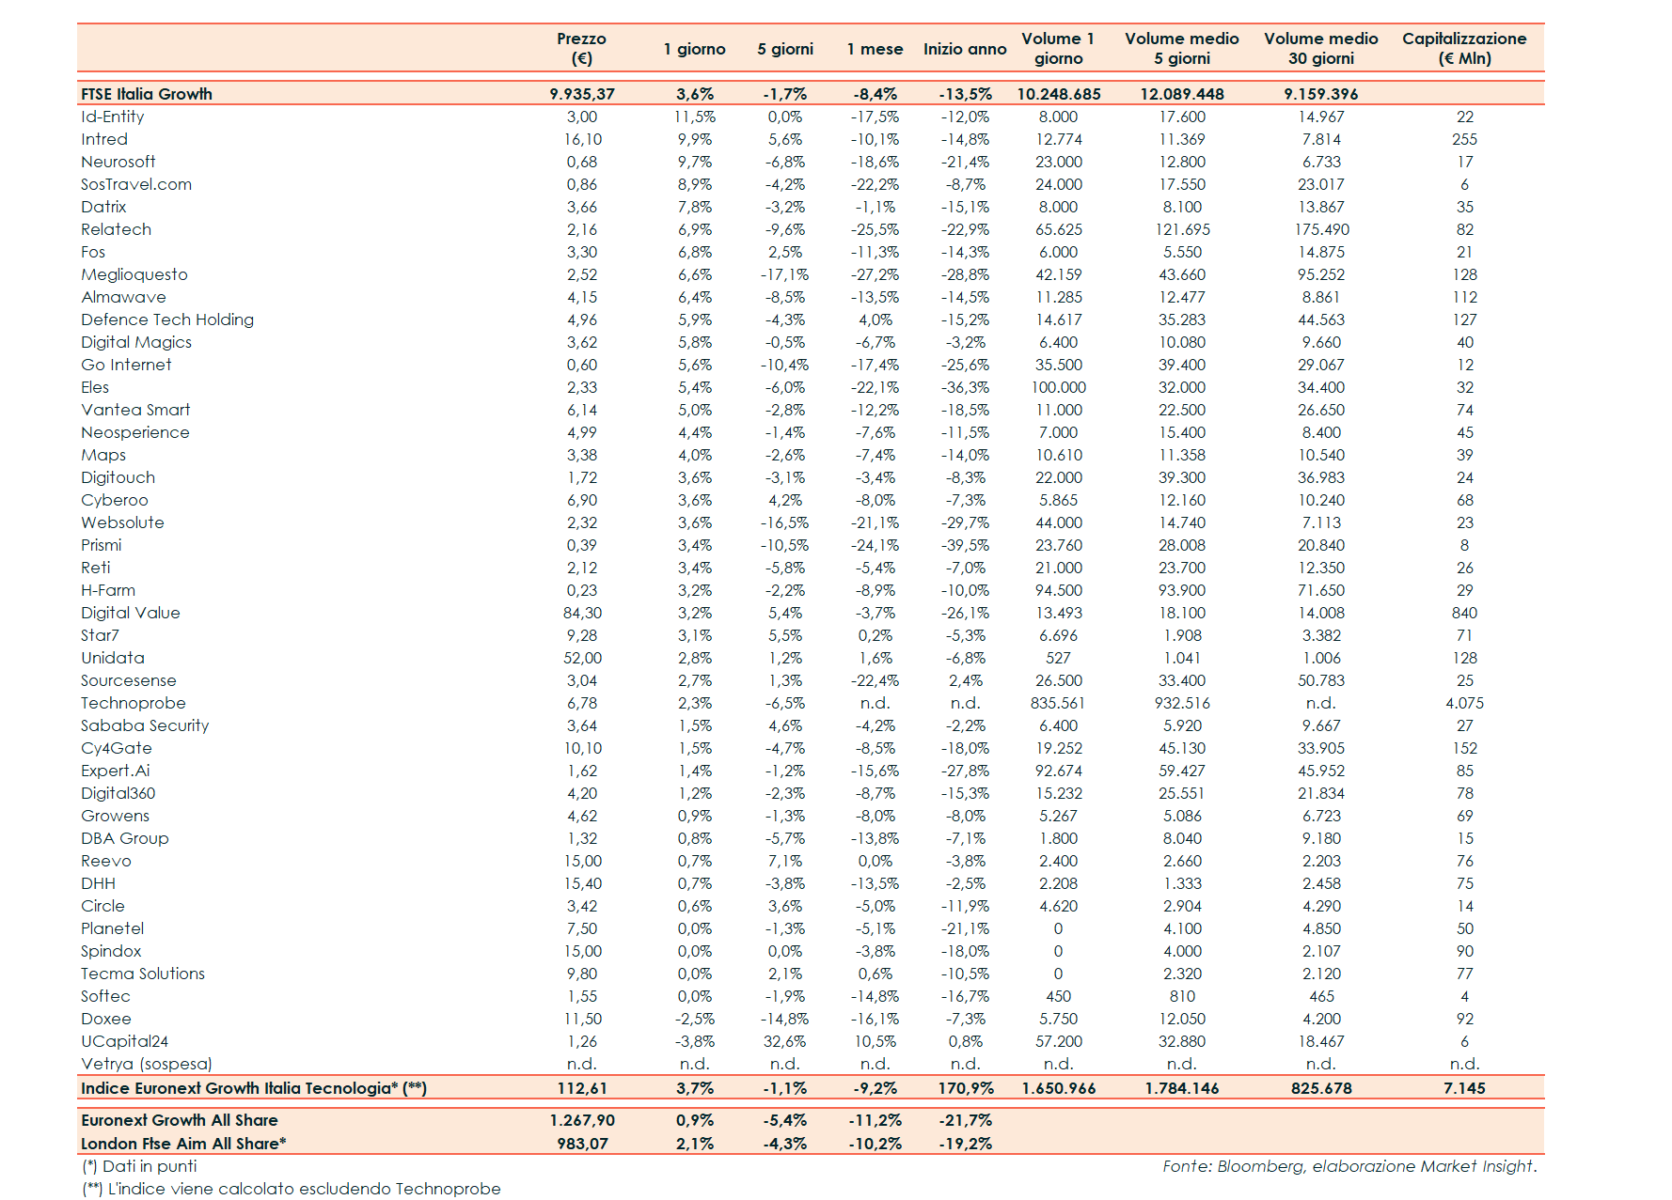Select Digital Value price "84,30"
Screen dimensions: 1672x1200
tap(583, 613)
